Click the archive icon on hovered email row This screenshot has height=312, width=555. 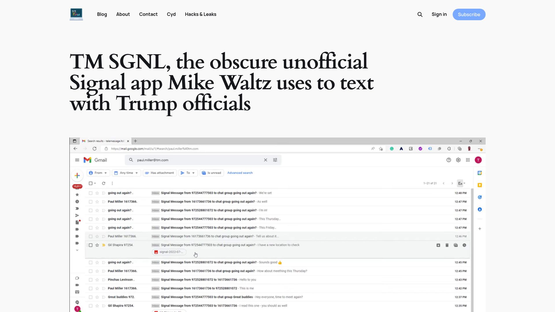438,245
